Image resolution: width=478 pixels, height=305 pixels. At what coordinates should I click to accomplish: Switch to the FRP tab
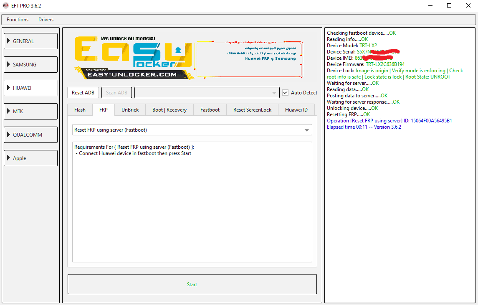click(x=104, y=110)
